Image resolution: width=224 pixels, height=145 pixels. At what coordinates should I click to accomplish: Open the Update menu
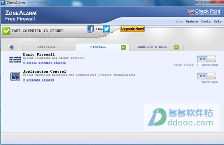coord(192,21)
